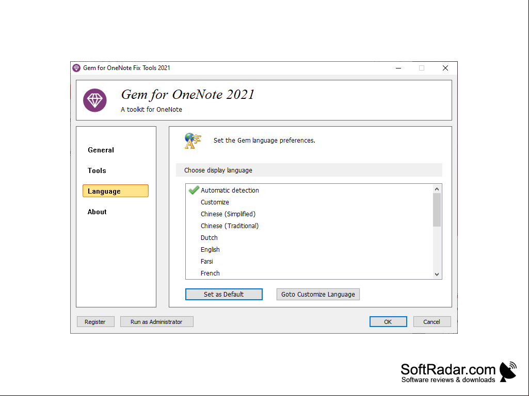The width and height of the screenshot is (529, 396).
Task: Click the Cancel button
Action: [432, 321]
